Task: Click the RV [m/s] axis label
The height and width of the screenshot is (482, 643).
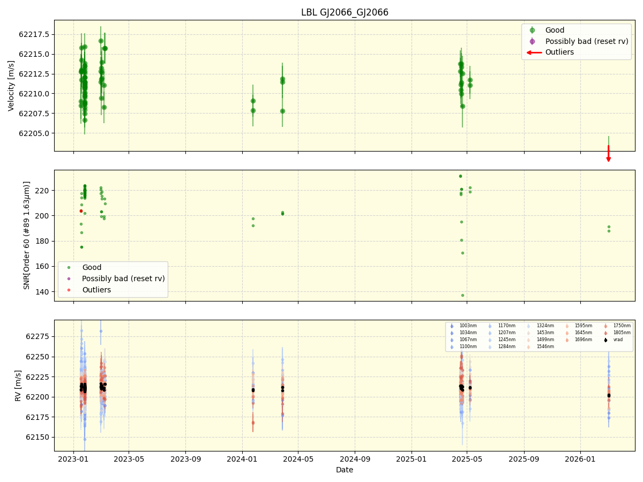Action: (x=18, y=386)
